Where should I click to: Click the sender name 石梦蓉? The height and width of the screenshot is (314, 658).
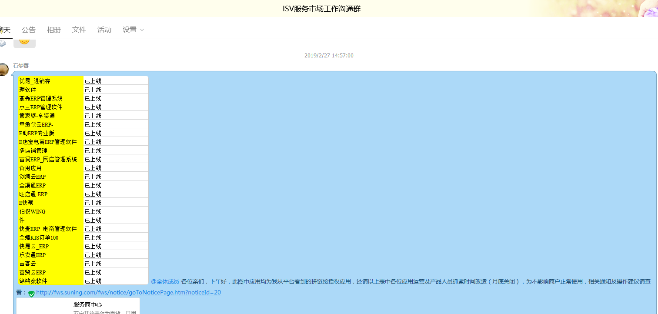pos(21,66)
